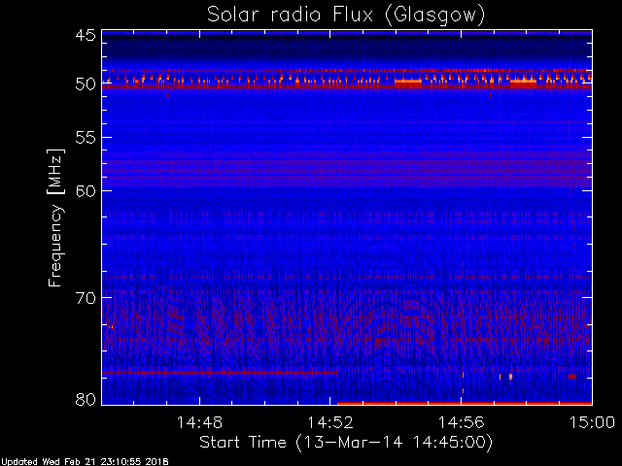Click the 'Frequency [MHz]' axis title
This screenshot has width=622, height=466.
[55, 217]
